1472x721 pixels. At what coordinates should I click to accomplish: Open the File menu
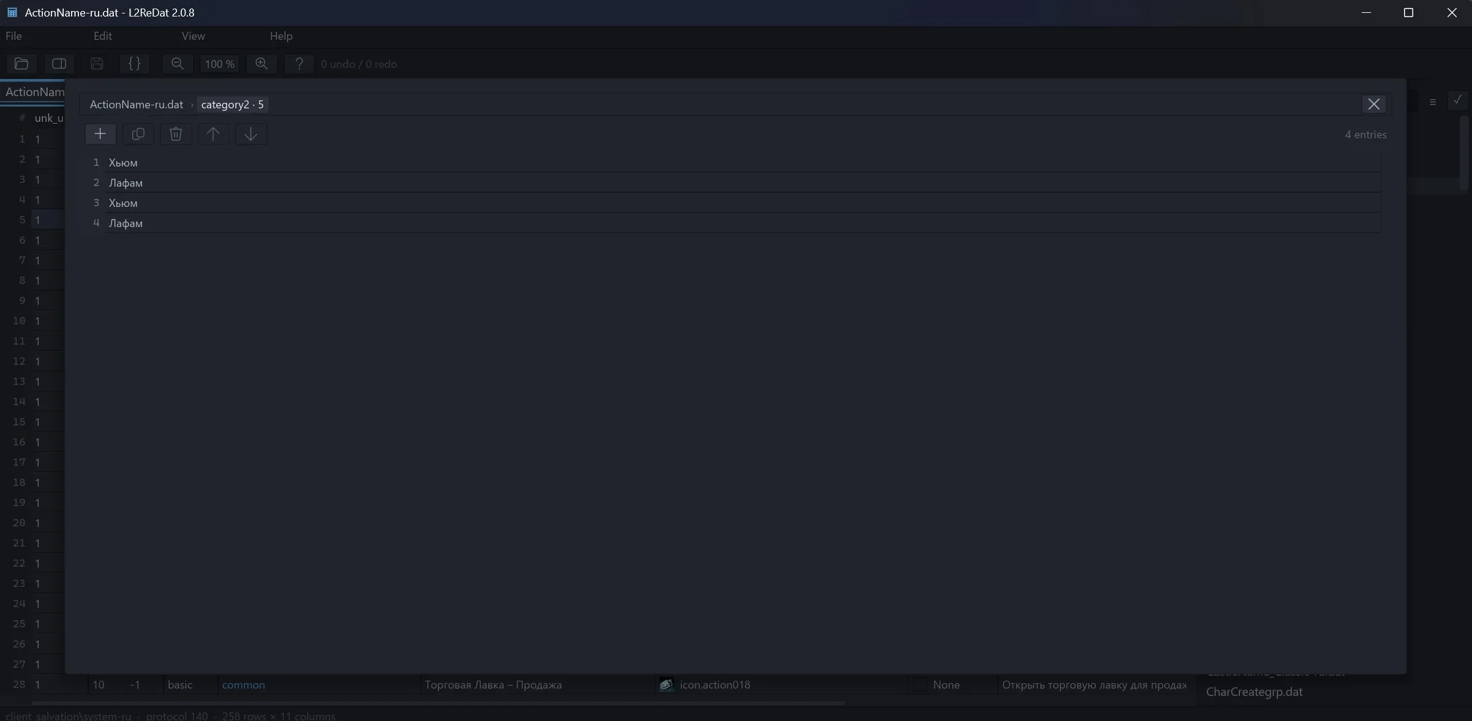pos(13,36)
